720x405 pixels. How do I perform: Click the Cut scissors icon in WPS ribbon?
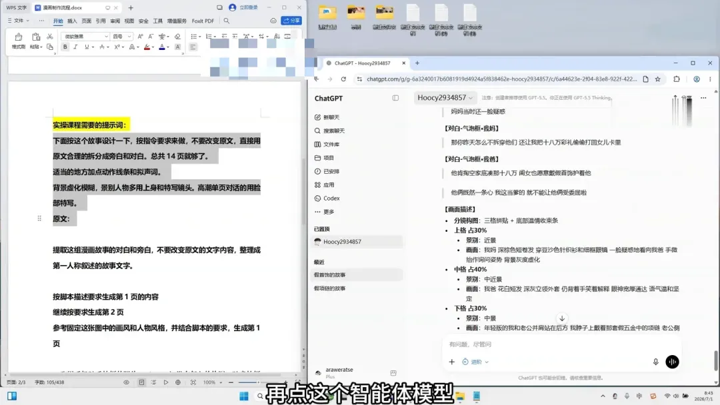point(49,36)
